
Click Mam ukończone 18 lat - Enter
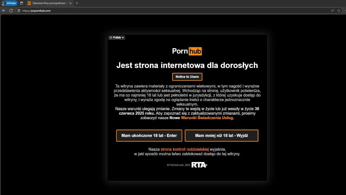(149, 135)
